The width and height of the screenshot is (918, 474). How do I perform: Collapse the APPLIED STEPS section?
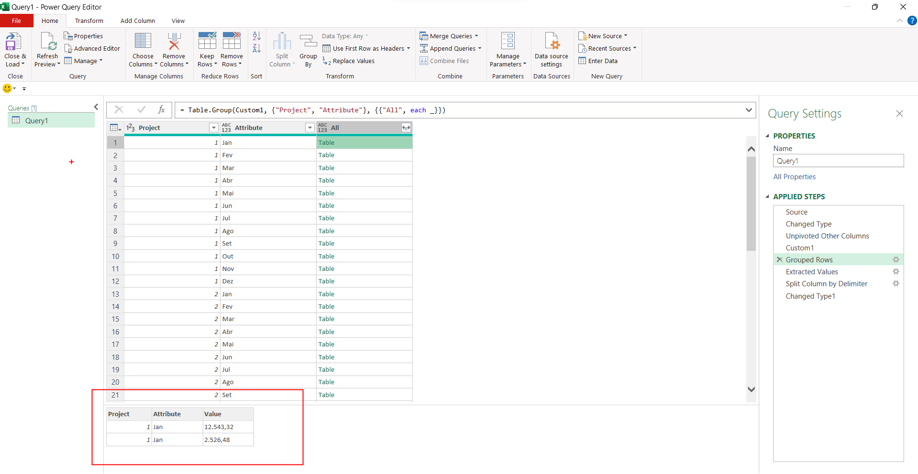(768, 196)
